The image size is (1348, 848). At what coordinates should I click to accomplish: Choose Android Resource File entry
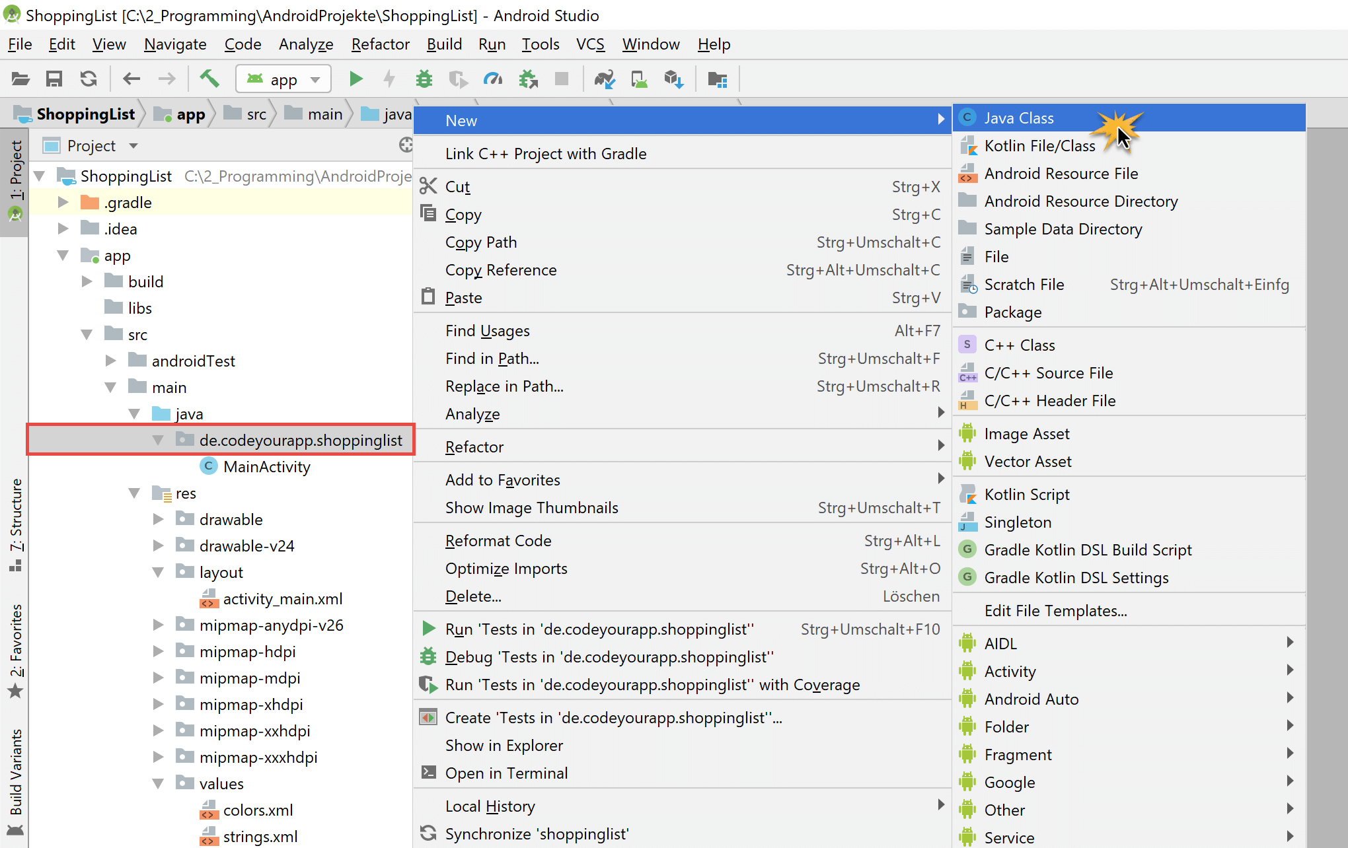(x=1129, y=174)
